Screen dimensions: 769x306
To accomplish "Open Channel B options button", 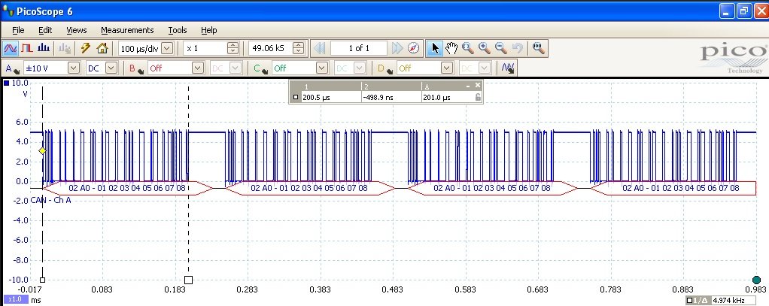I will tap(135, 68).
